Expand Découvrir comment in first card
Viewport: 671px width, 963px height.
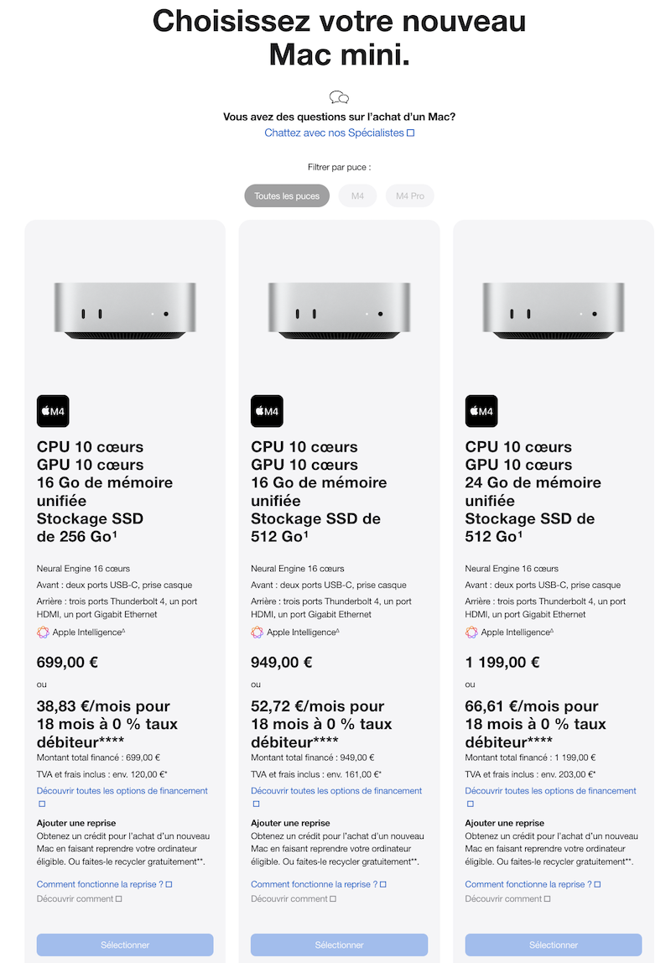click(79, 898)
